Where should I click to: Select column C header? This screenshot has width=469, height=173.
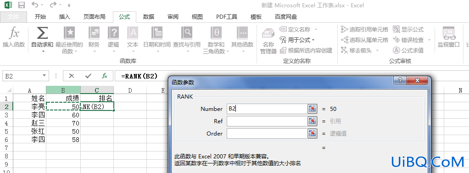point(97,90)
